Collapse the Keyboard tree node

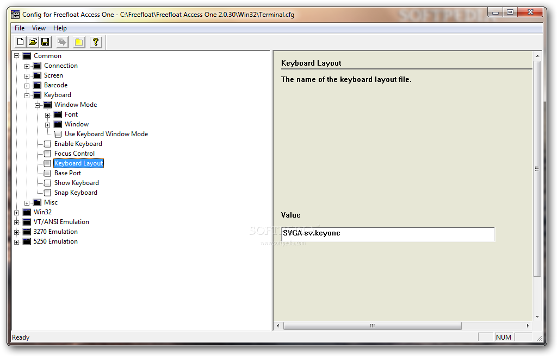27,95
